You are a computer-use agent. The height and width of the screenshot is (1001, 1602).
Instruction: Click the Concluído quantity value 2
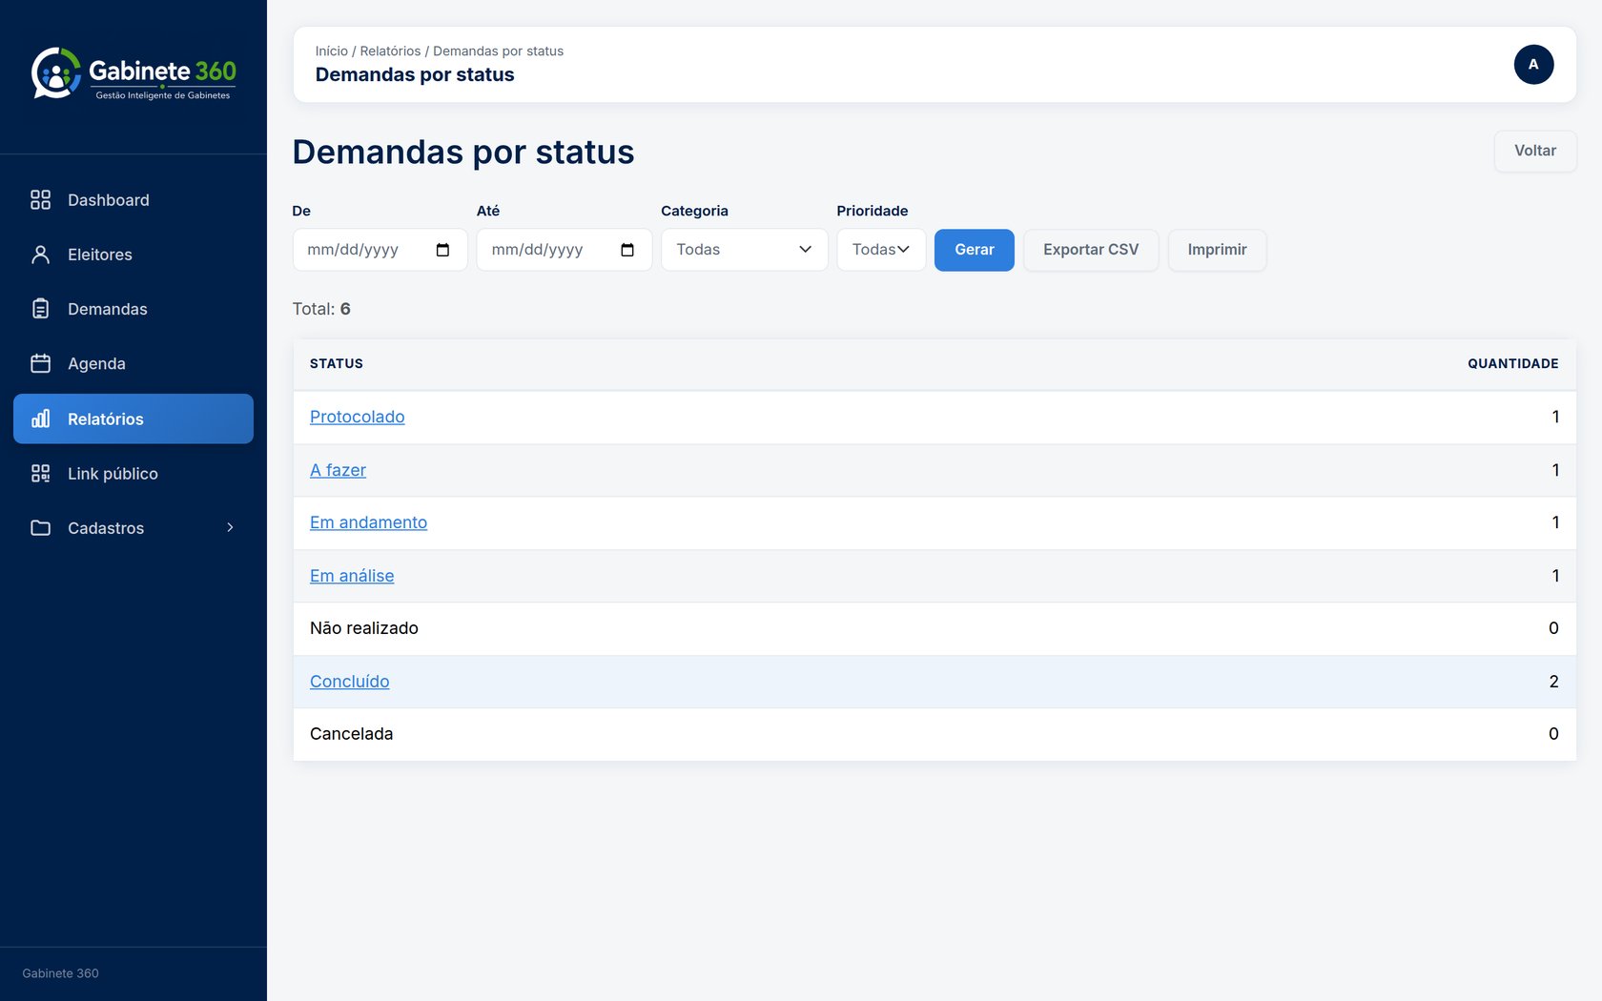pyautogui.click(x=1553, y=682)
